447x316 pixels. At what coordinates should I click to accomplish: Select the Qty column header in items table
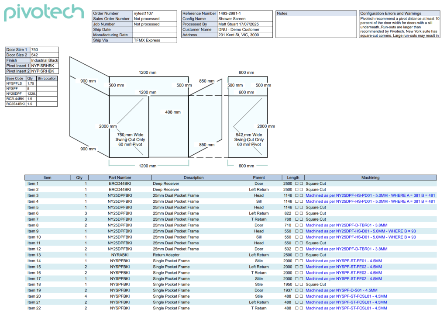79,177
